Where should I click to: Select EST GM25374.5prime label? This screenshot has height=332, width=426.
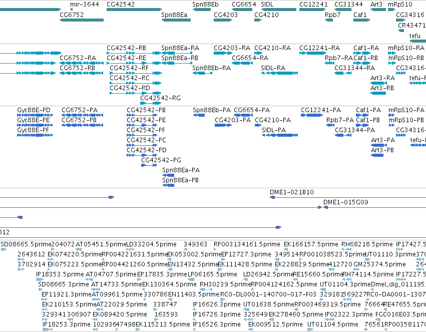pyautogui.click(x=379, y=264)
